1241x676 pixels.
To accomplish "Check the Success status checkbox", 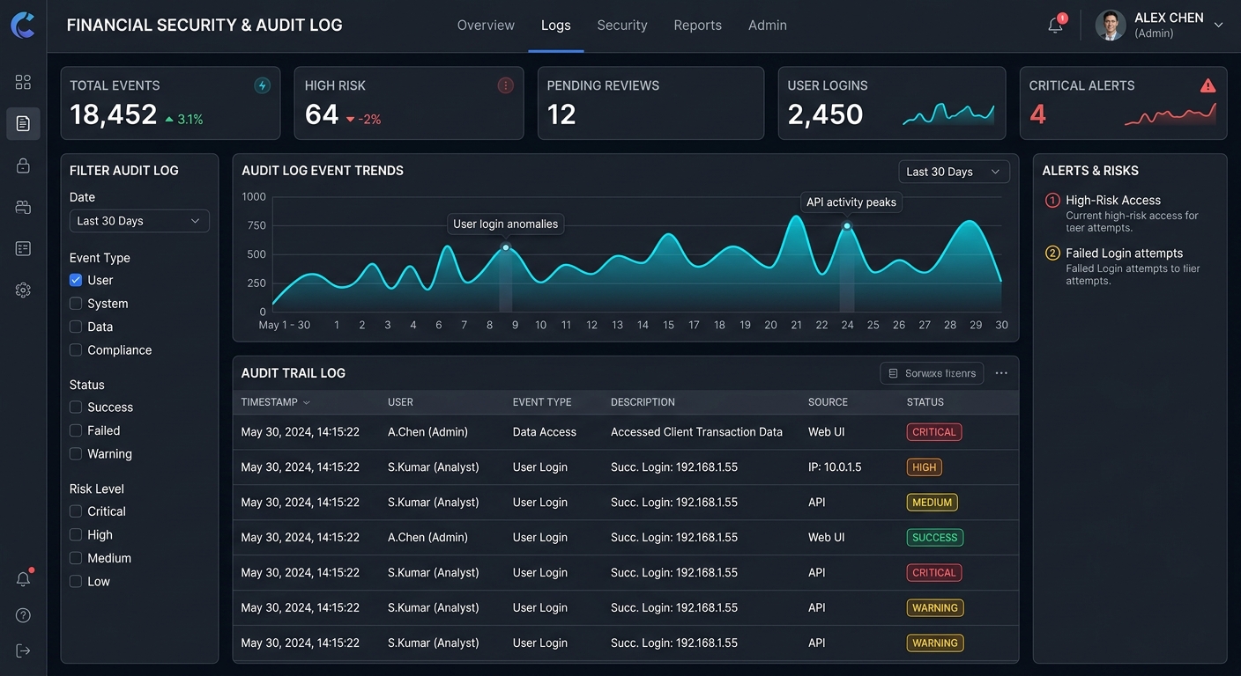I will click(76, 408).
